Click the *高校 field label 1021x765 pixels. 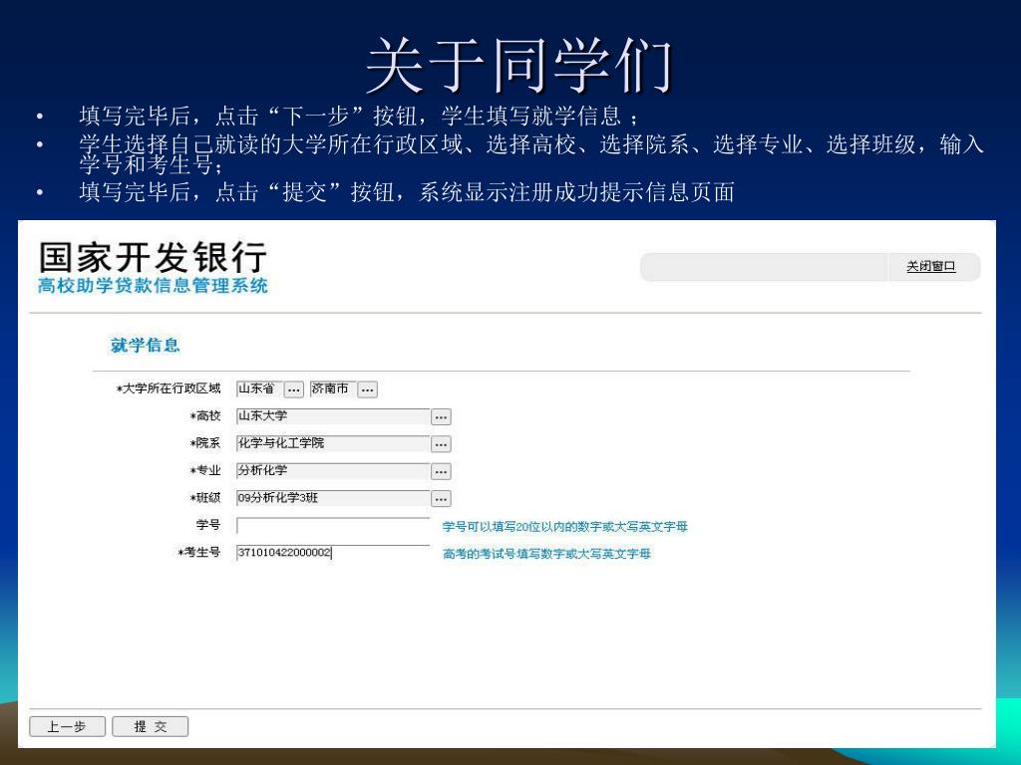(x=205, y=416)
